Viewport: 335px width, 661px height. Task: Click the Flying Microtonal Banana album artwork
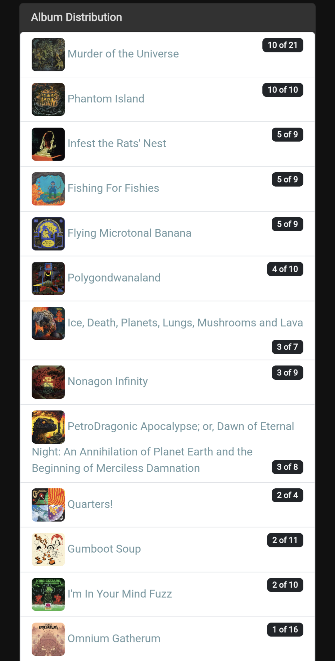pyautogui.click(x=48, y=234)
